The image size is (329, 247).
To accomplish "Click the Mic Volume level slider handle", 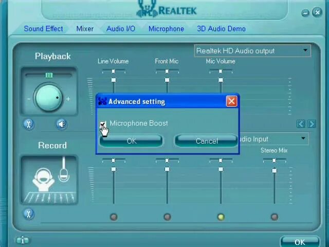I will 221,80.
